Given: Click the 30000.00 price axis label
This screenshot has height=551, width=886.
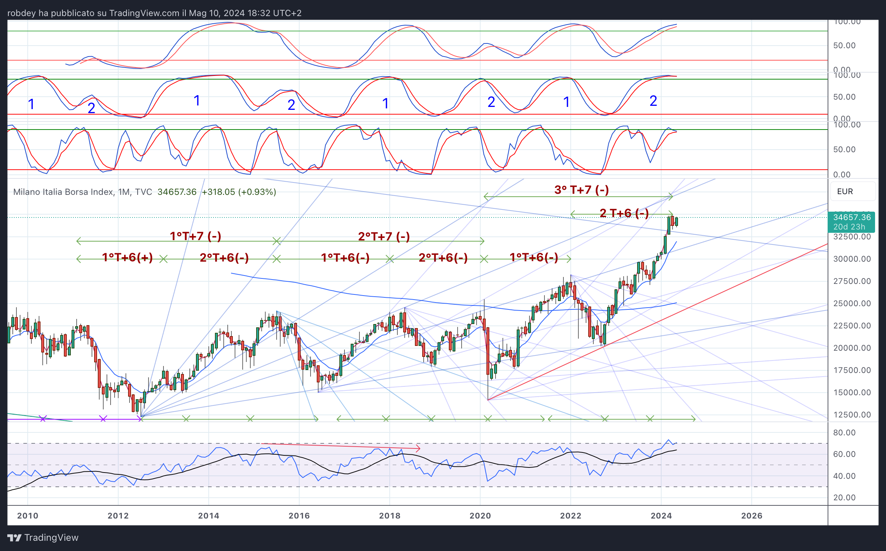Looking at the screenshot, I should pyautogui.click(x=852, y=259).
